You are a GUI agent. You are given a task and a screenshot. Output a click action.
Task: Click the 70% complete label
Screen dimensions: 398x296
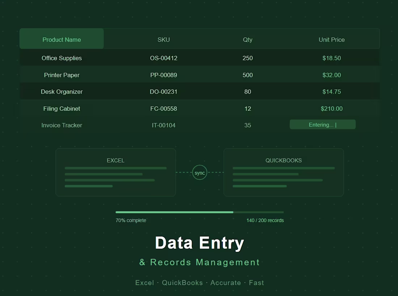tap(131, 220)
